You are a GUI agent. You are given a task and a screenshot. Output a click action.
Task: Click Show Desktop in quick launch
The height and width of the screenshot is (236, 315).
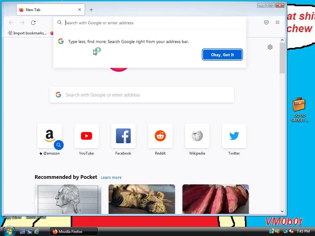click(22, 232)
